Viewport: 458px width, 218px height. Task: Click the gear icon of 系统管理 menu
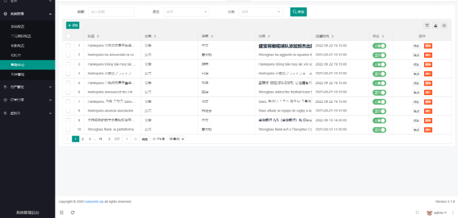[x=5, y=14]
